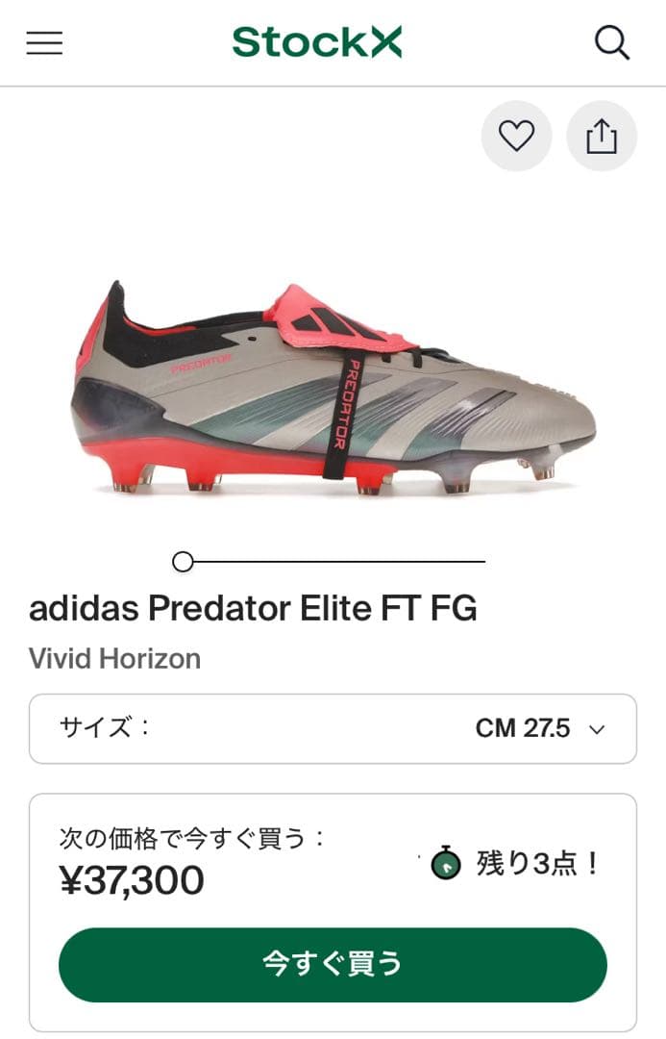This screenshot has height=1039, width=666.
Task: Open the hamburger navigation menu
Action: pos(44,43)
